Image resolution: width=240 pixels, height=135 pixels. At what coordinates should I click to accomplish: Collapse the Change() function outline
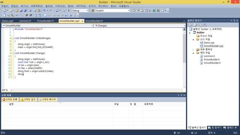13,53
